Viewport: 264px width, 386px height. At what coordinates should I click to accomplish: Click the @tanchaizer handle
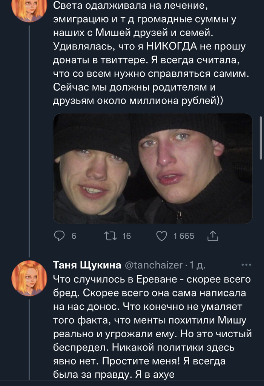(153, 265)
